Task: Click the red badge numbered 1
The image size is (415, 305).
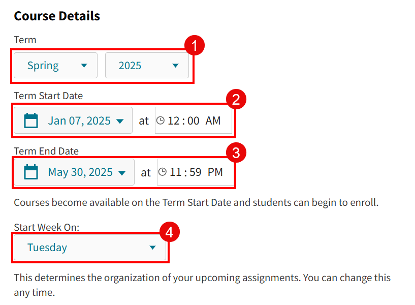Action: (x=195, y=45)
